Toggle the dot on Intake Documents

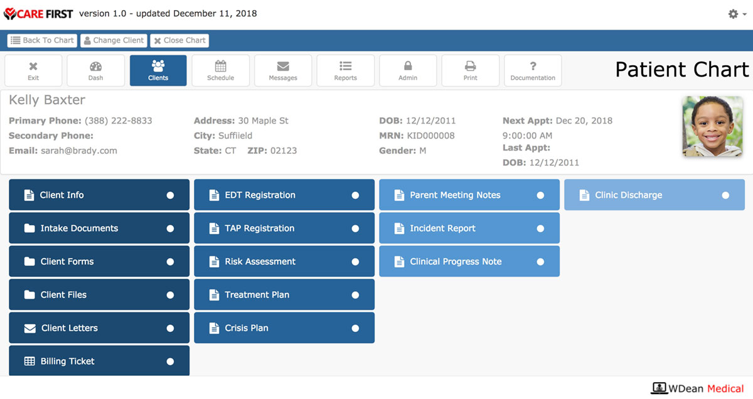pos(170,228)
